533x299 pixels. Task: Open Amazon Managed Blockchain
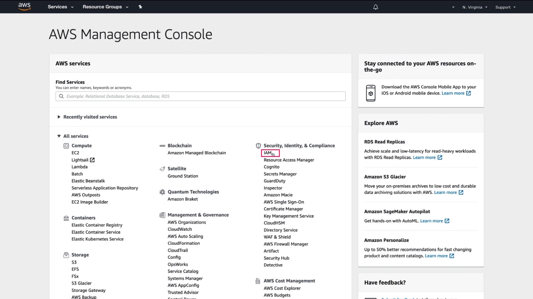pos(197,153)
